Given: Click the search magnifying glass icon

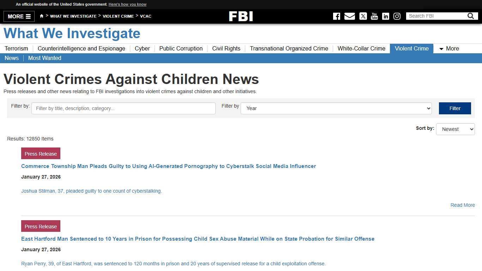Looking at the screenshot, I should 471,16.
